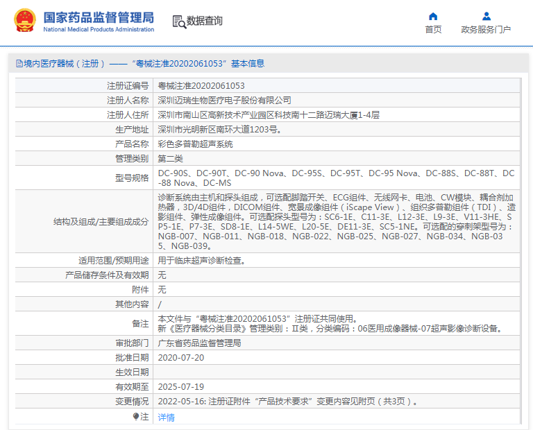Image resolution: width=533 pixels, height=430 pixels.
Task: Click the 适用范围/预期用途 label
Action: coord(114,261)
